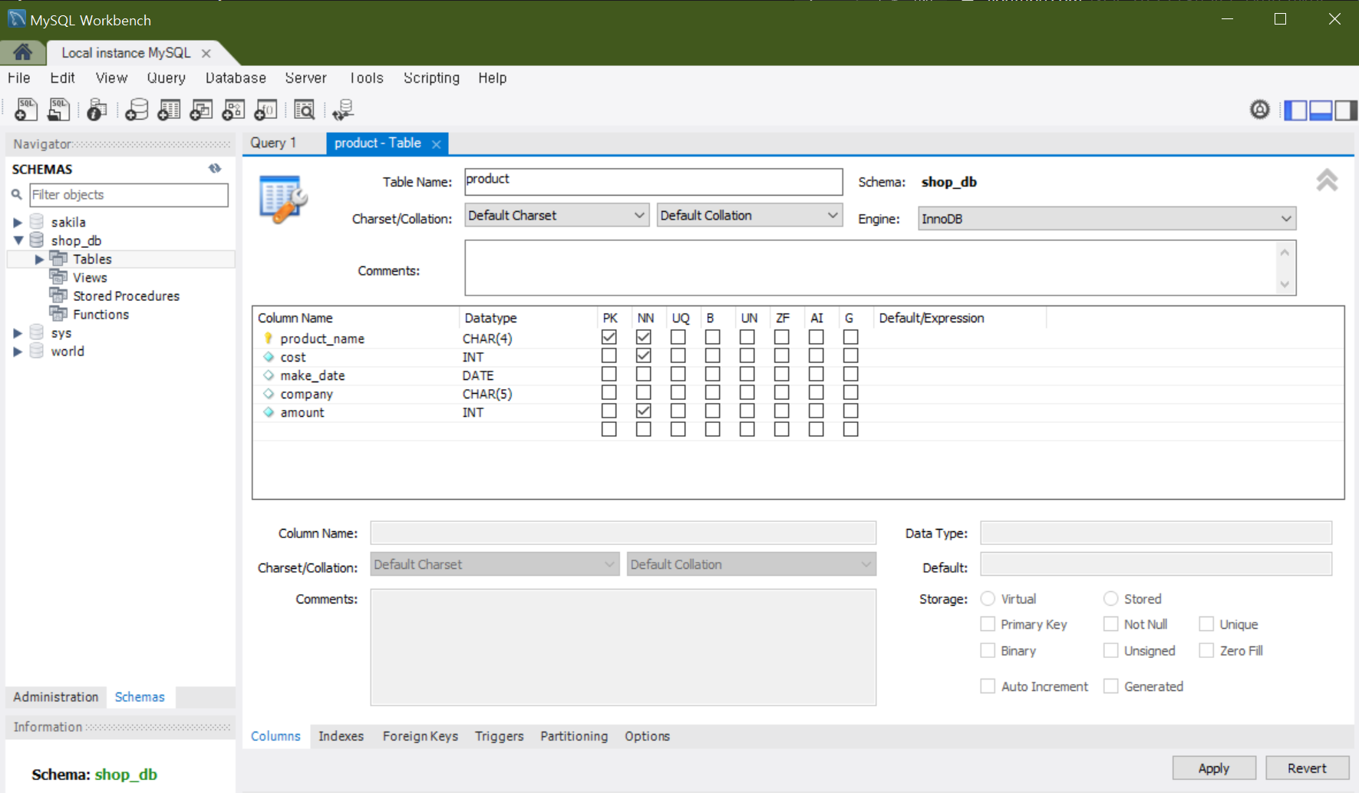1359x793 pixels.
Task: Check NN for make_date column
Action: point(644,374)
